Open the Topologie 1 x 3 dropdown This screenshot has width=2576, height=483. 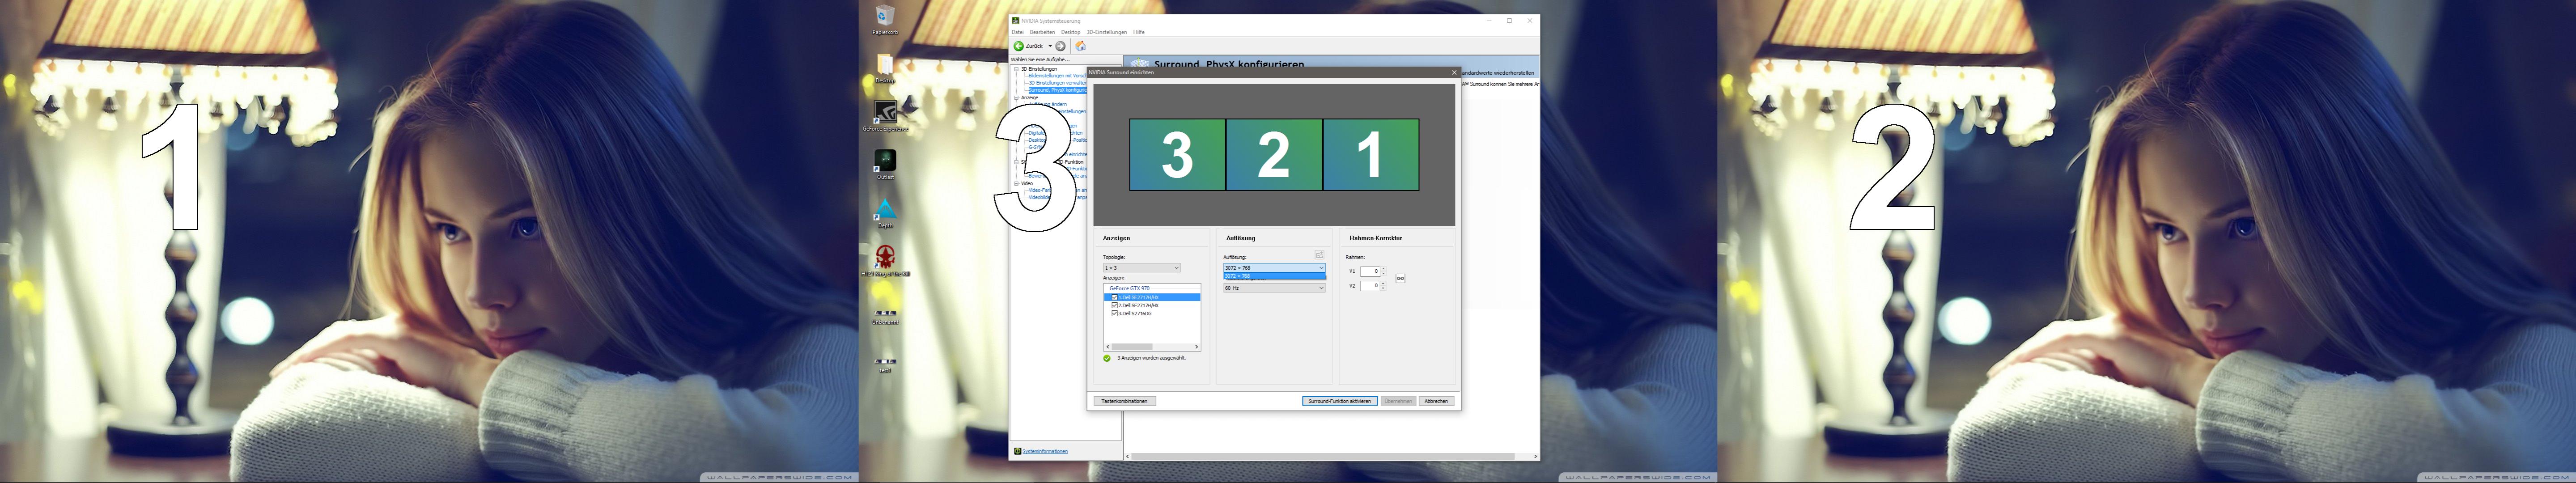[1141, 268]
